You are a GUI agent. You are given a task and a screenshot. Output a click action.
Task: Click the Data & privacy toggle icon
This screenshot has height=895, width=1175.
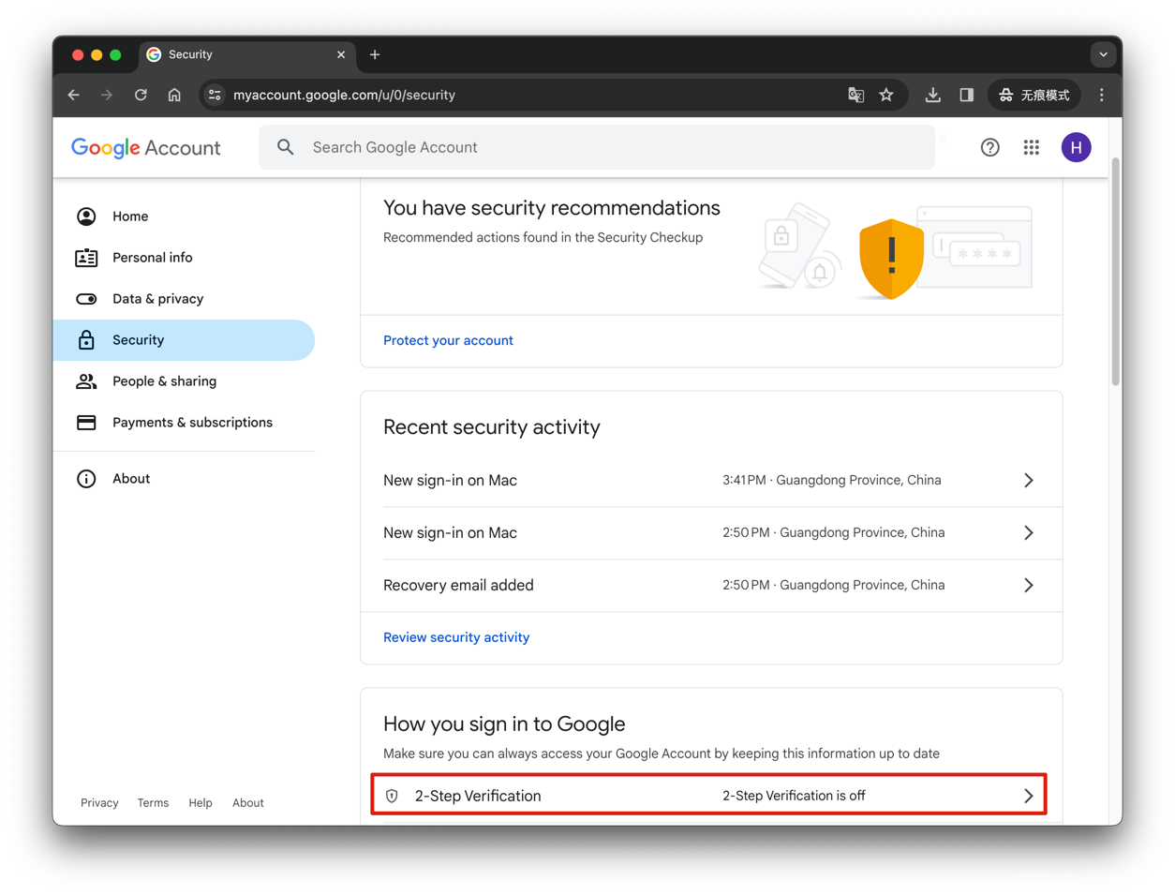(86, 299)
